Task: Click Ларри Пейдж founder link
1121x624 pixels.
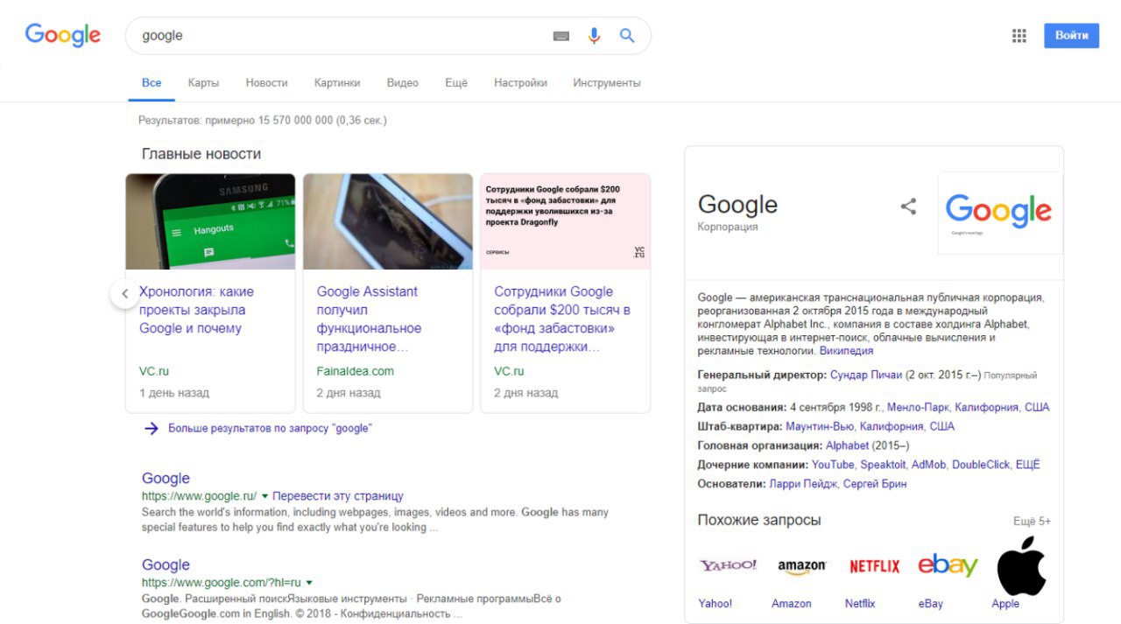Action: 803,484
